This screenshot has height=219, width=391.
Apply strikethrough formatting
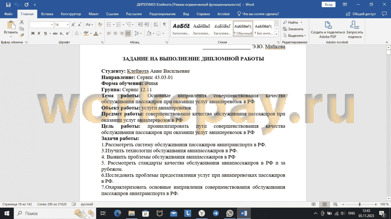coord(55,33)
